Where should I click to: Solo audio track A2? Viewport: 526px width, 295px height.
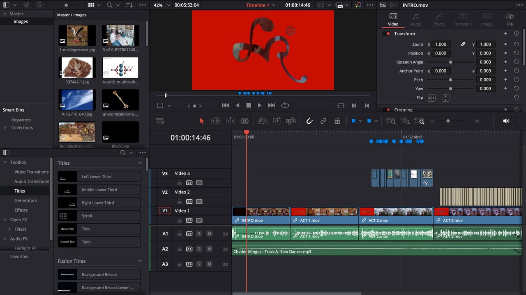click(x=199, y=249)
